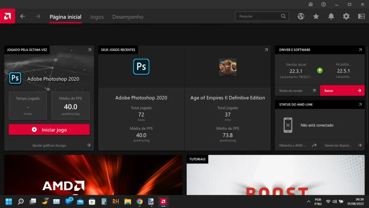Screen dimensions: 369x208
Task: Click the red Baixar button
Action: [342, 91]
